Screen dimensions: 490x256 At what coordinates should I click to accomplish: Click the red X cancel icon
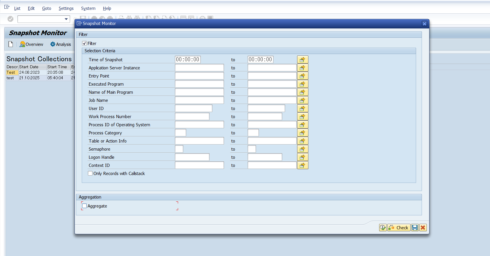click(423, 228)
